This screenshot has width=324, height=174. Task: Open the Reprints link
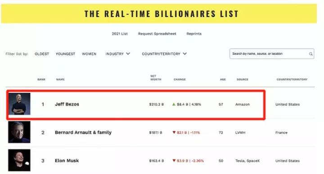[194, 34]
